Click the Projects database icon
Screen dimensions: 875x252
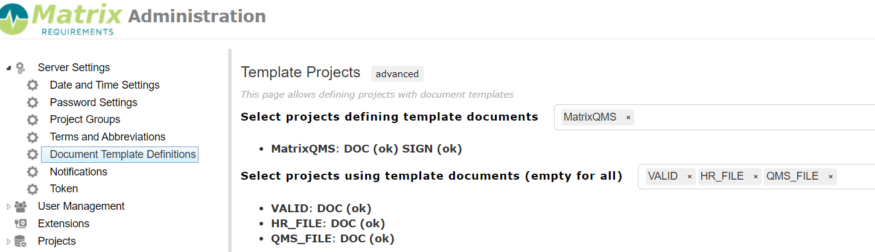click(x=21, y=241)
